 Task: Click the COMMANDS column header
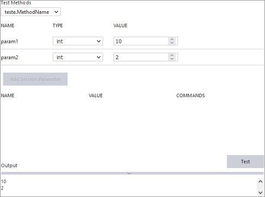tap(191, 95)
